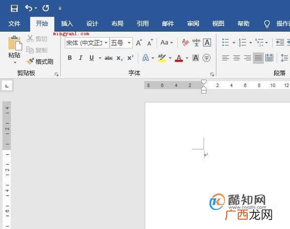Switch to the 引用 (References) tab

pos(142,24)
